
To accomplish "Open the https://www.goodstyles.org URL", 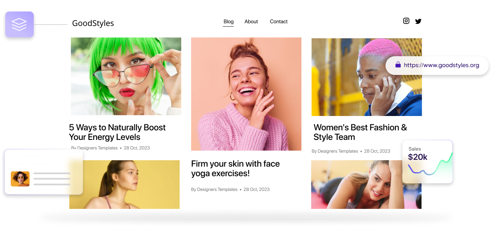I will pos(441,65).
